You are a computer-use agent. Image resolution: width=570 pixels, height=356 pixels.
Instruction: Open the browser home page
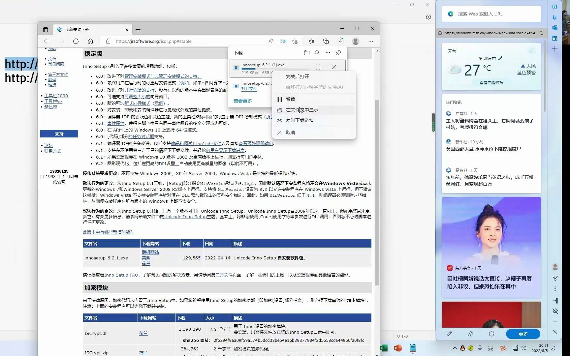[90, 41]
